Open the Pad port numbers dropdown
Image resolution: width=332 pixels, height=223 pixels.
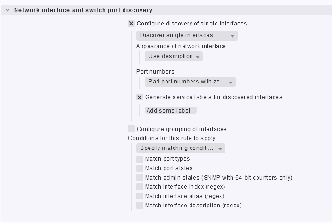point(190,82)
